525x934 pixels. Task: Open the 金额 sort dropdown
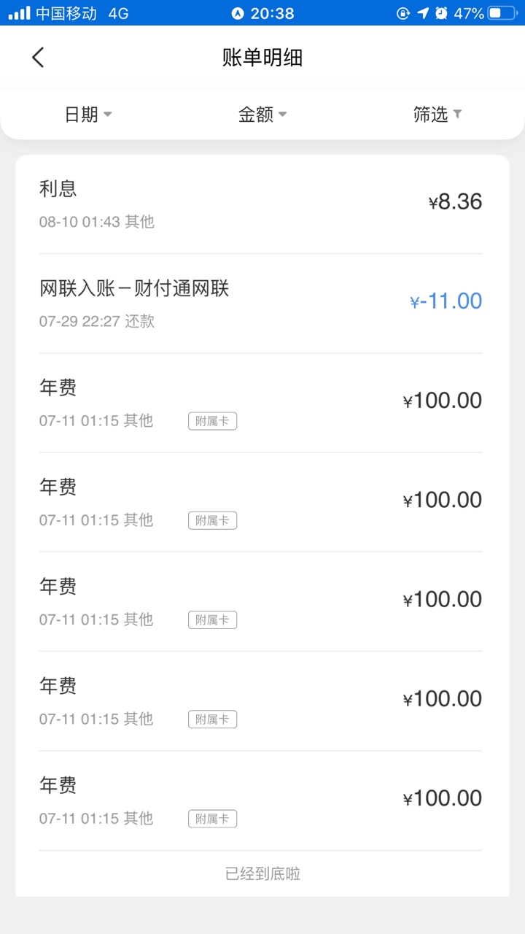pyautogui.click(x=262, y=115)
